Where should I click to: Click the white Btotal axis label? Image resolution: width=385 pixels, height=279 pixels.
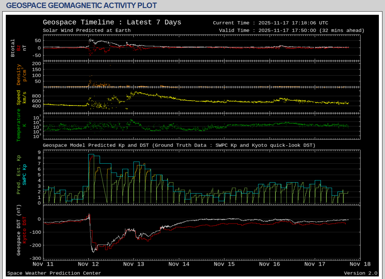coord(13,48)
